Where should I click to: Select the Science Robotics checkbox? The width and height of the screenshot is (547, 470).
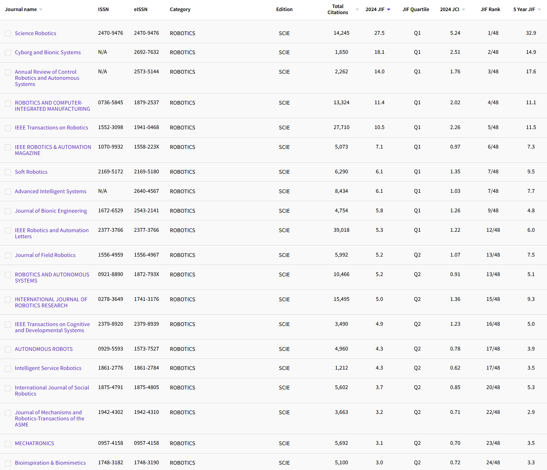pyautogui.click(x=8, y=34)
